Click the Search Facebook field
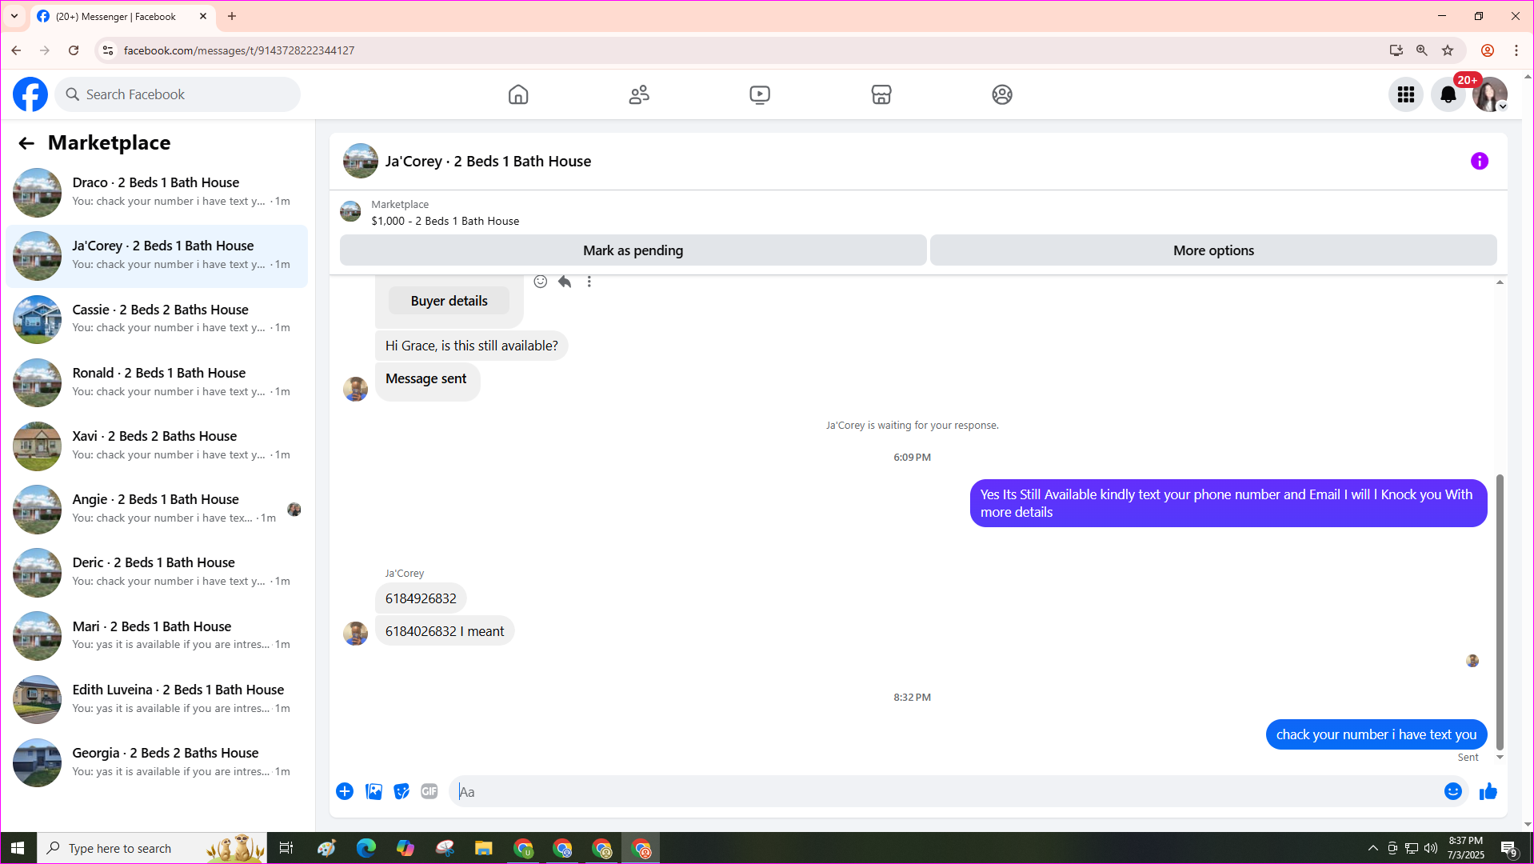1534x864 pixels. pyautogui.click(x=178, y=94)
